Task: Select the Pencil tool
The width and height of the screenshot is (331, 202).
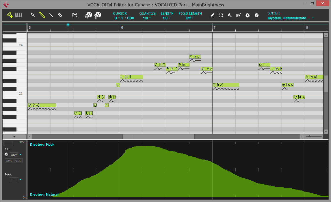Action: pos(42,15)
